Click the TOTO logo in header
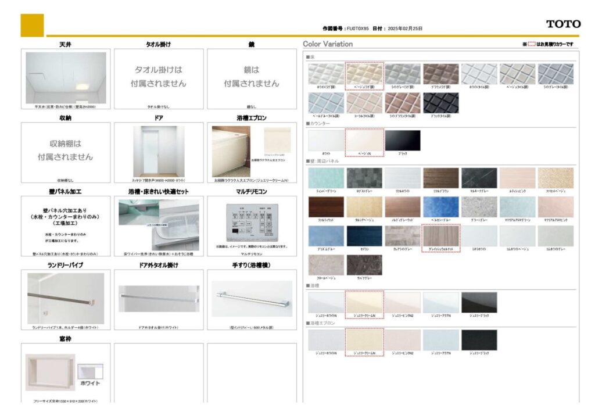 562,24
